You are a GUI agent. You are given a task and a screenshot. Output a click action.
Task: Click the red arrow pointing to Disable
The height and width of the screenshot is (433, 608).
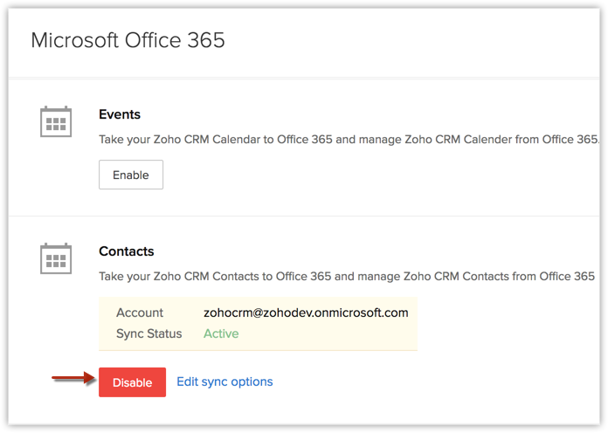click(x=73, y=379)
